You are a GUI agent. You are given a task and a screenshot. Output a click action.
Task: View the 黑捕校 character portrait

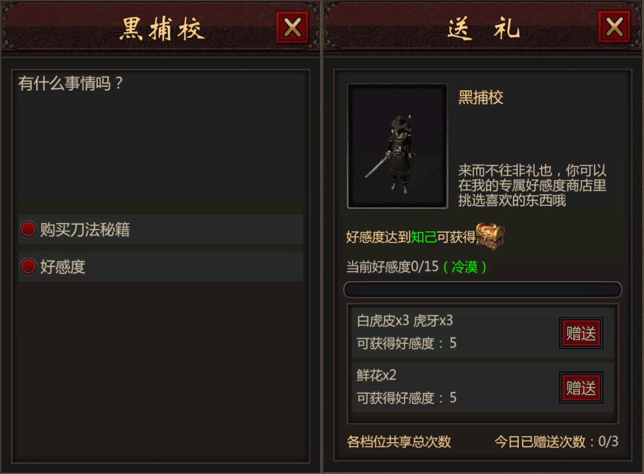pyautogui.click(x=397, y=146)
